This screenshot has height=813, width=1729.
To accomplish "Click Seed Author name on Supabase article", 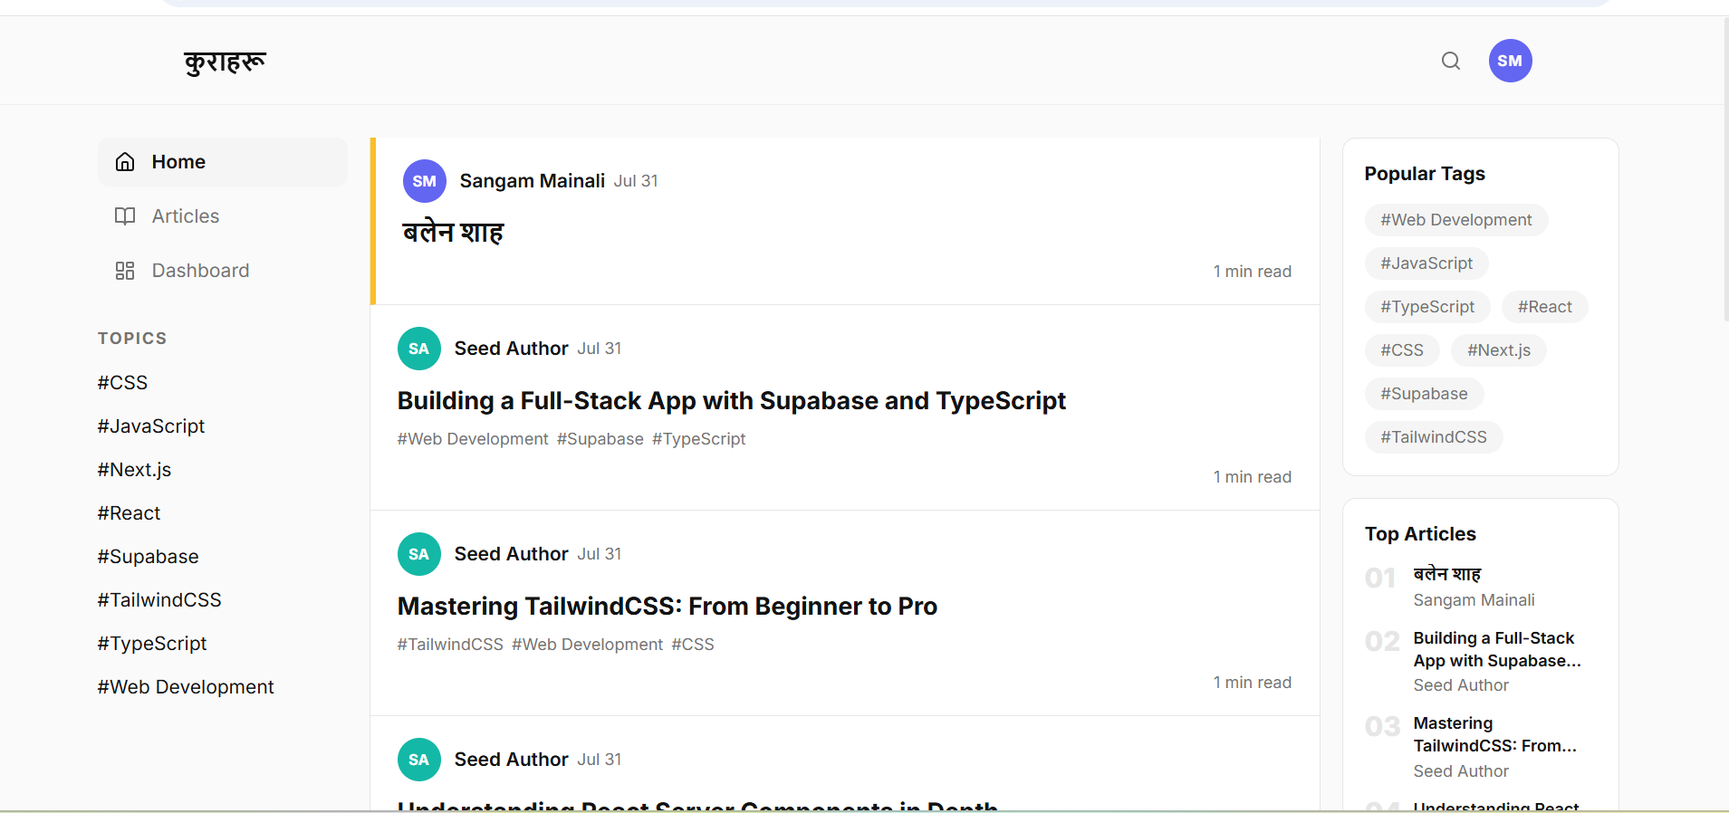I will pos(512,349).
